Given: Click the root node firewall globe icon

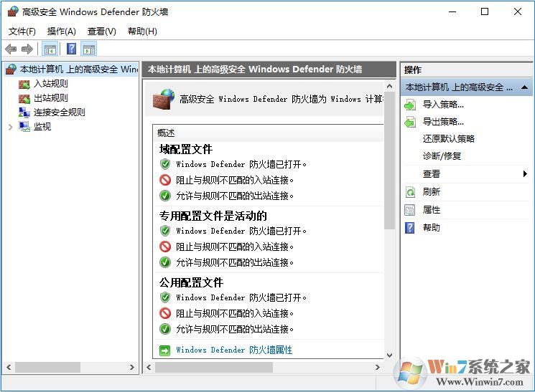Looking at the screenshot, I should 11,69.
